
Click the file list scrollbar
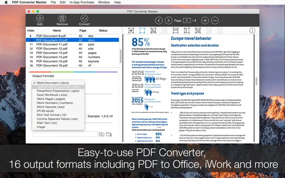point(121,56)
